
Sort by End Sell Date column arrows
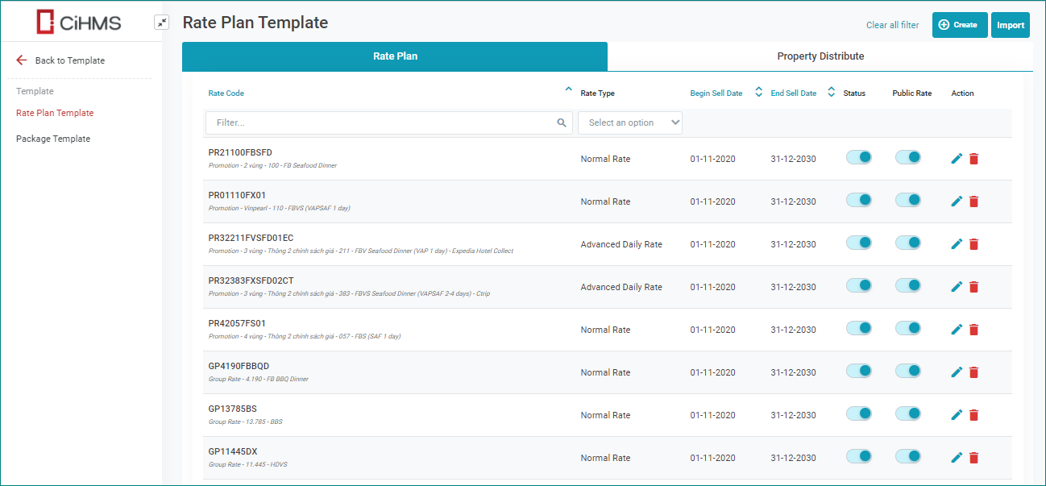831,93
